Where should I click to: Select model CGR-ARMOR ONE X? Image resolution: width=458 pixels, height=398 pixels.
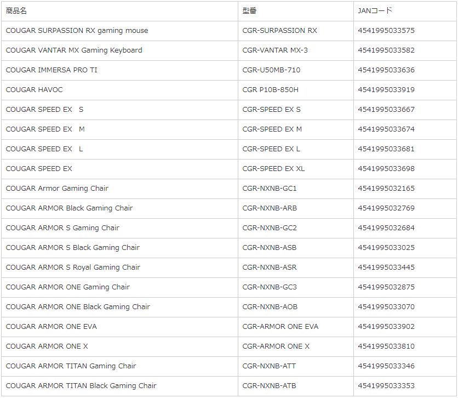276,346
